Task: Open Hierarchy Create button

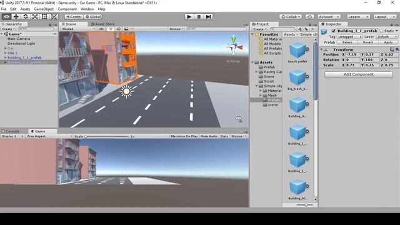Action: [8, 29]
